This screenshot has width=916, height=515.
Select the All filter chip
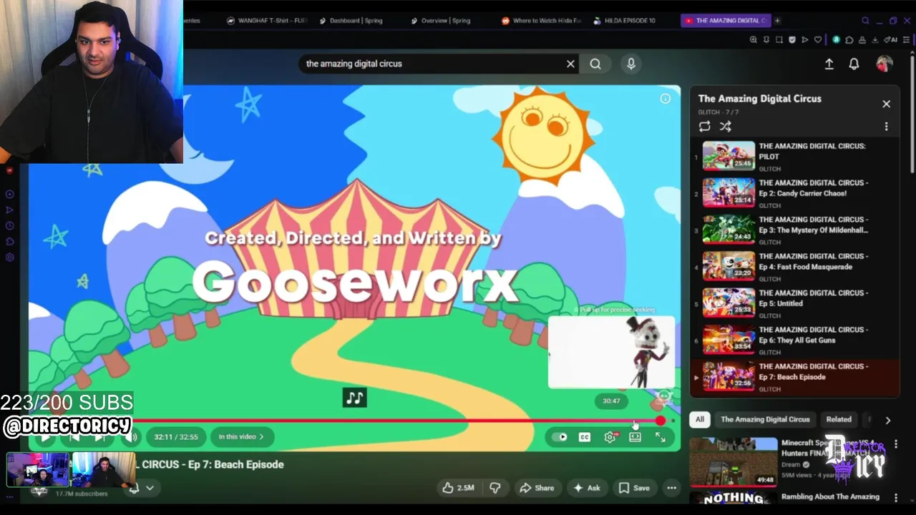[x=699, y=419]
